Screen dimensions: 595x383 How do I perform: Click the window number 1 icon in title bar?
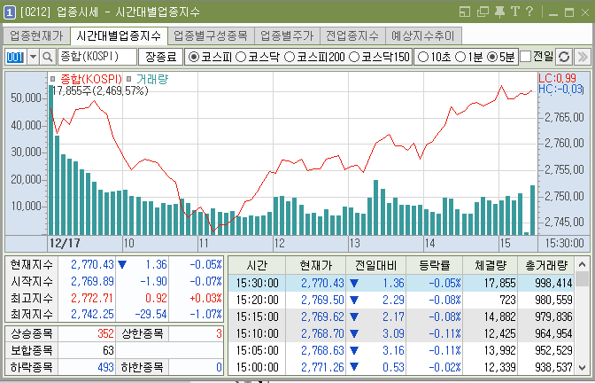click(x=9, y=12)
